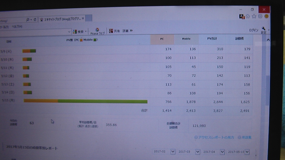Open アクセスレポートの見方 link
The image size is (285, 160).
(214, 137)
